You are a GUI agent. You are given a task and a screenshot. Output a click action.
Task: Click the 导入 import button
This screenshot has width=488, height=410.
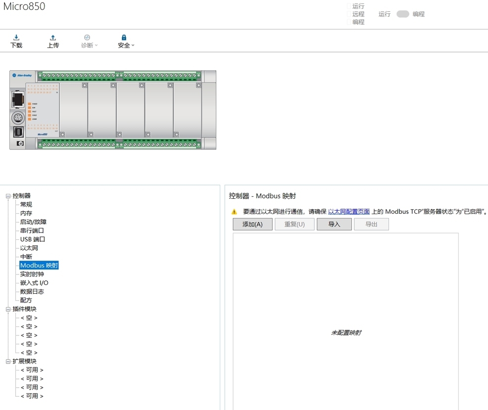tap(334, 224)
